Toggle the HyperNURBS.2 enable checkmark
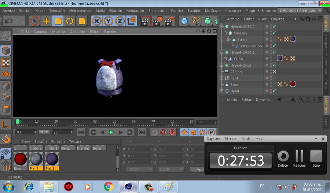Image resolution: width=330 pixels, height=193 pixels. [x=274, y=26]
